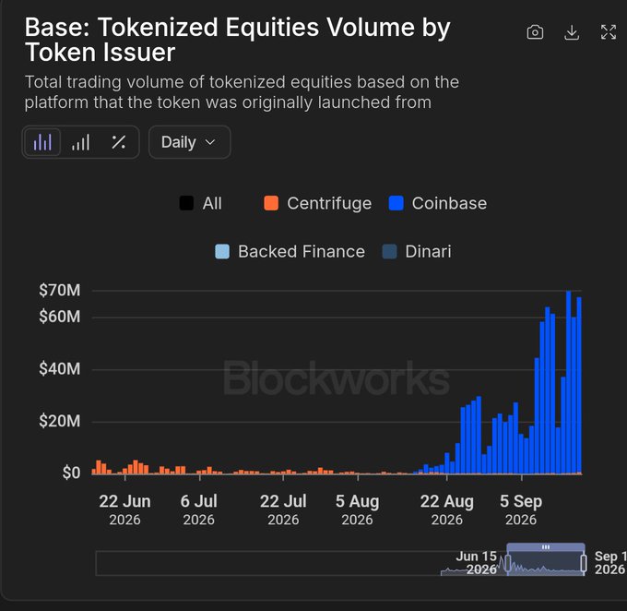Switch to the ascending stacked bar view
Image resolution: width=627 pixels, height=611 pixels.
[x=80, y=142]
